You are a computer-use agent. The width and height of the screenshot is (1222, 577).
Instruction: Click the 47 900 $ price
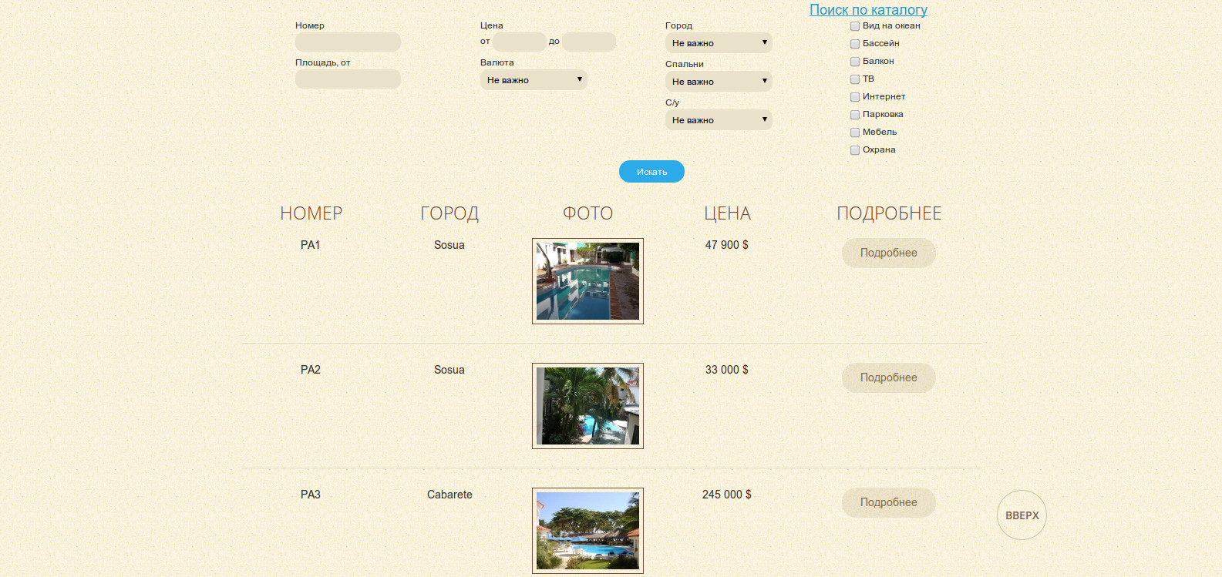(726, 245)
